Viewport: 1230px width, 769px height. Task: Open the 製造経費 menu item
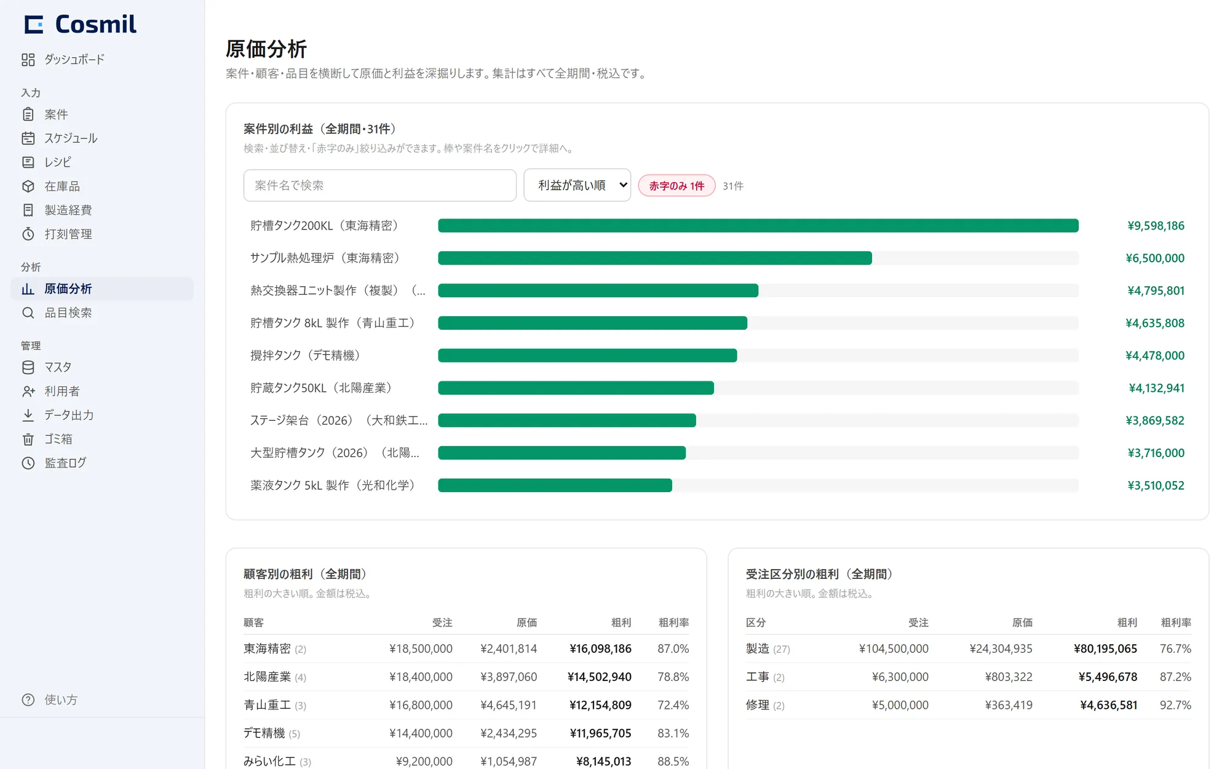(x=102, y=210)
